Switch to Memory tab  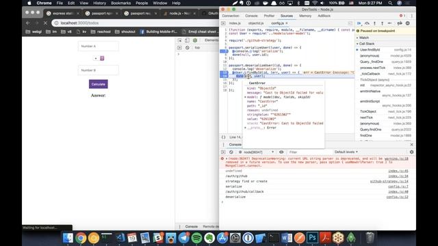pos(305,16)
